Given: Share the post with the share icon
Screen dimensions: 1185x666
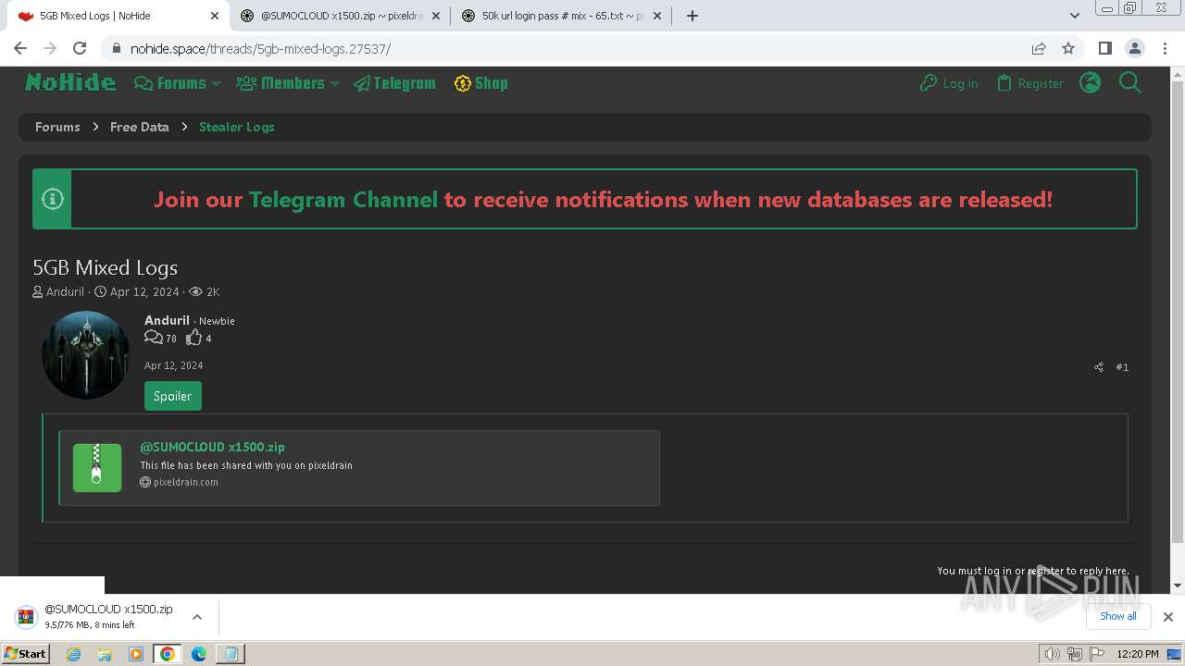Looking at the screenshot, I should coord(1099,367).
